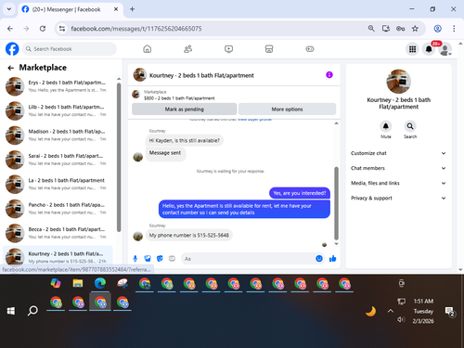Viewport: 464px width, 348px height.
Task: Open the $800 2 beds listing link
Action: coord(179,98)
